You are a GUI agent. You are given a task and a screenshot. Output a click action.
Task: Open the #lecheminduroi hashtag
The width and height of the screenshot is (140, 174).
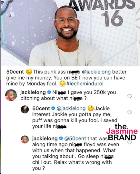click(x=85, y=83)
